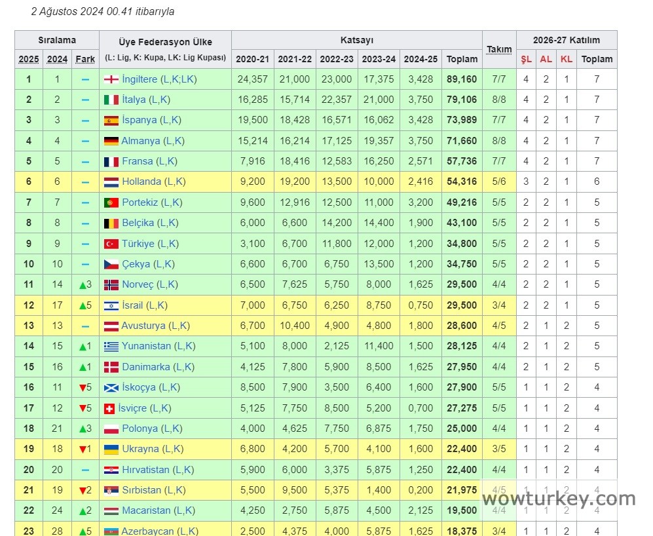Click the wowturkey.com watermark

(559, 499)
